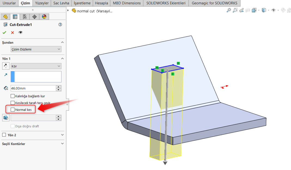Image resolution: width=291 pixels, height=170 pixels.
Task: Open the FeatureManager design tree tab
Action: pos(5,17)
